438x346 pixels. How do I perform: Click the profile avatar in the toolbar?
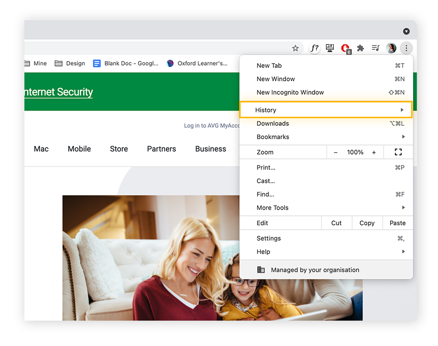[391, 48]
